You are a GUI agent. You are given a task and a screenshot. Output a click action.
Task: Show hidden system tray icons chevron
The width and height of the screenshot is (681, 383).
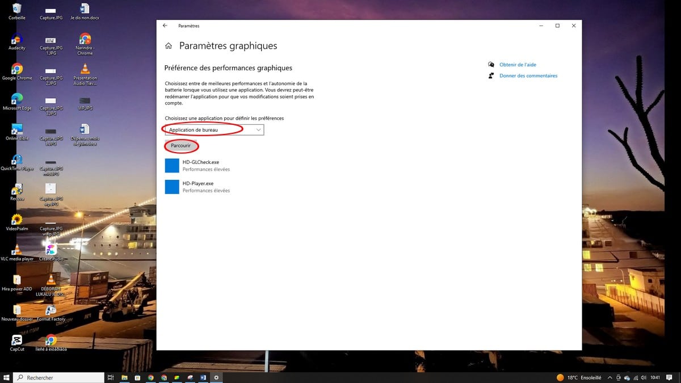[x=609, y=377]
